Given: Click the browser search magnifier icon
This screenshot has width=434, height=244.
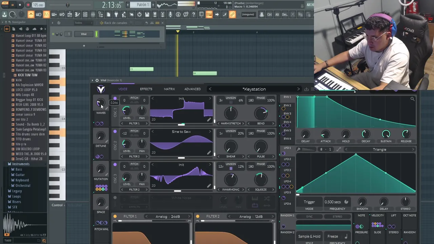Looking at the screenshot, I should coord(44,241).
